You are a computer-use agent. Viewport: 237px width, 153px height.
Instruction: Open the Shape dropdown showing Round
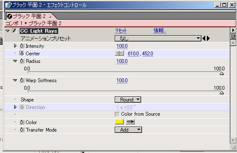click(x=128, y=100)
